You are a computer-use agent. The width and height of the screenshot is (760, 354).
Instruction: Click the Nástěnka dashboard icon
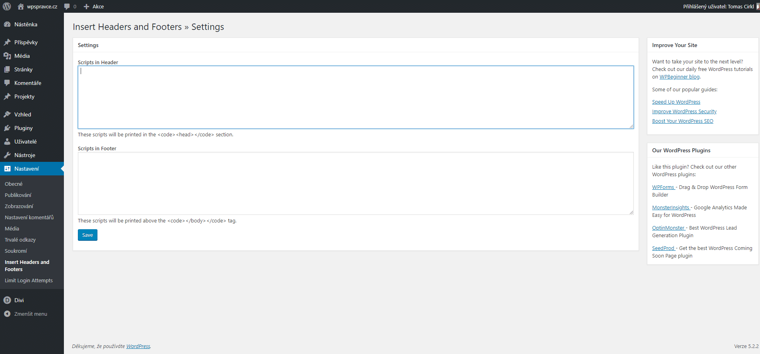[7, 24]
